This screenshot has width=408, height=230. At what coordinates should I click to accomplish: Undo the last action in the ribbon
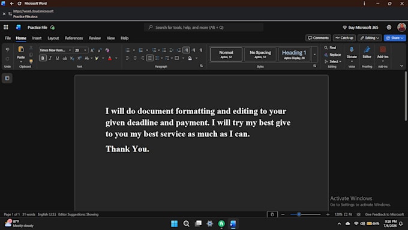(7, 49)
